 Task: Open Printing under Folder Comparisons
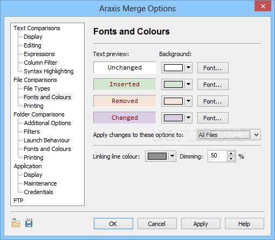pos(33,157)
